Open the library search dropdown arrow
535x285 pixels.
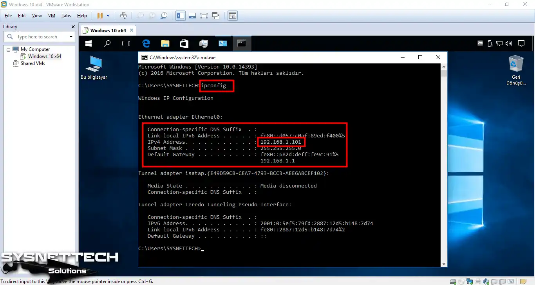point(71,37)
